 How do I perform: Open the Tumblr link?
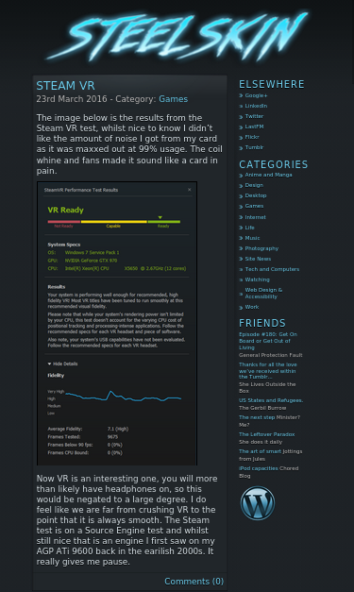tap(254, 147)
